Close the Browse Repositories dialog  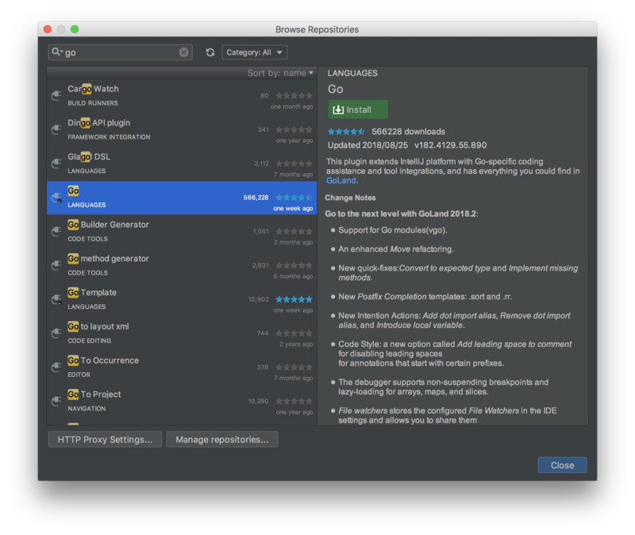(562, 465)
